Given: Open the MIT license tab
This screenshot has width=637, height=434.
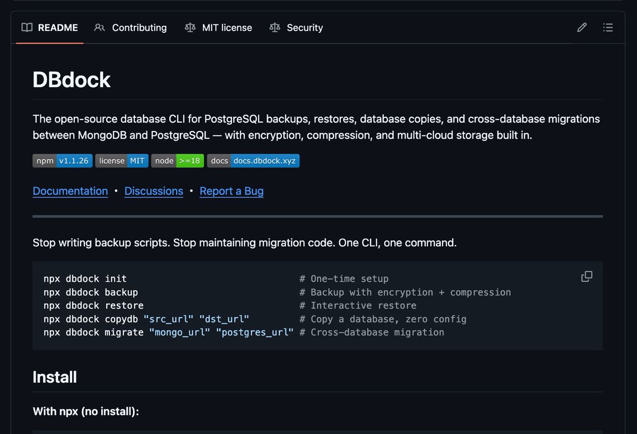Looking at the screenshot, I should coord(218,28).
